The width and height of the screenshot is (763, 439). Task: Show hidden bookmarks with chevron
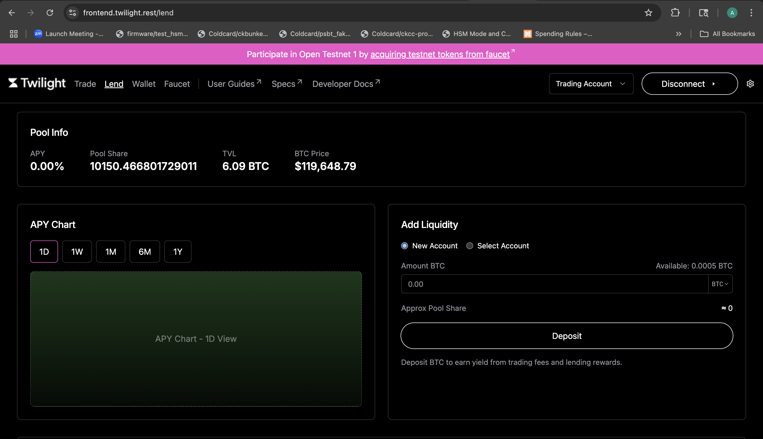click(678, 34)
